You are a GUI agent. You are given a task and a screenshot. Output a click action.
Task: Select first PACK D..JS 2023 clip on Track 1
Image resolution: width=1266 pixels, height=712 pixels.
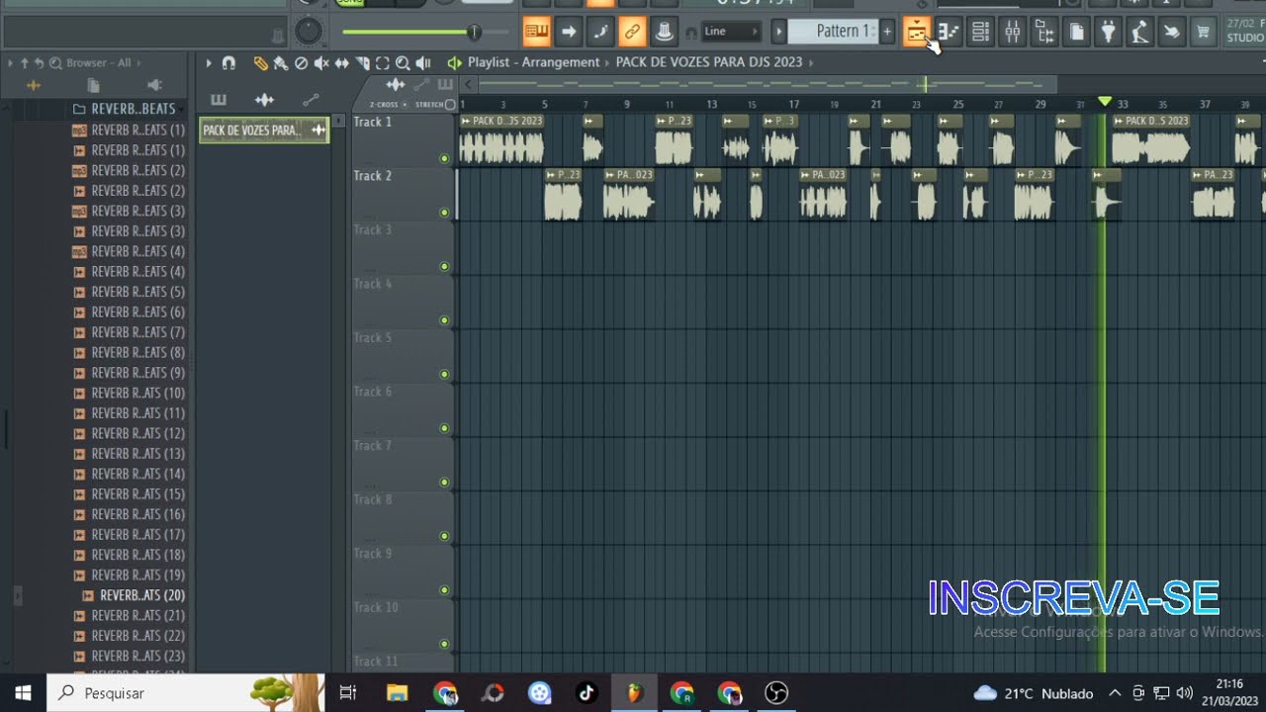(501, 140)
